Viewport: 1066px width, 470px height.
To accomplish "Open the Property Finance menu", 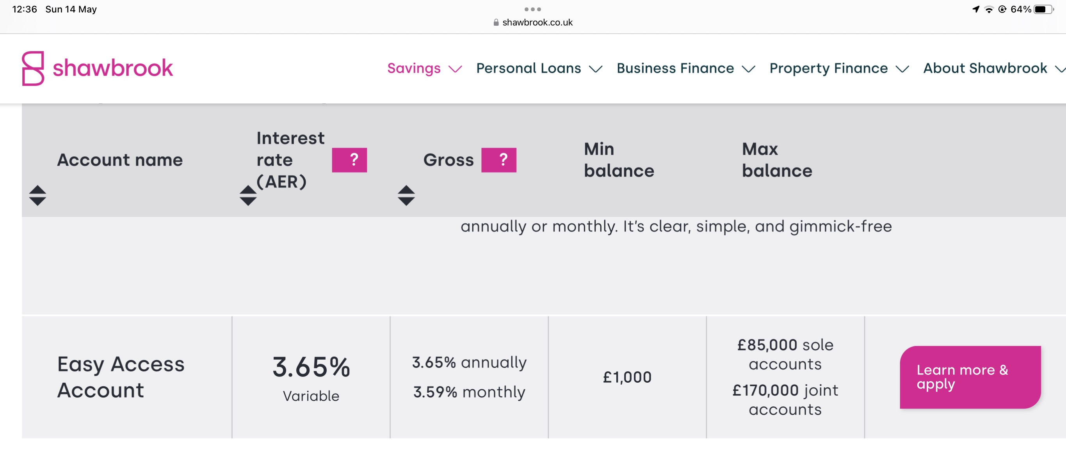I will [x=828, y=68].
